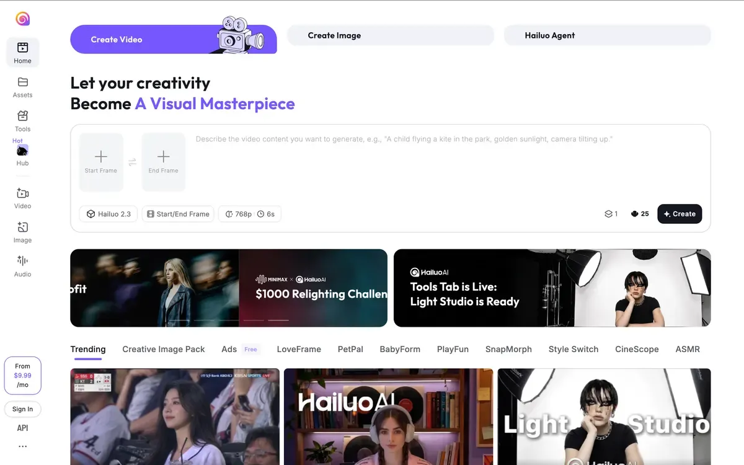Switch to the SnapMorph tab
744x465 pixels.
(508, 349)
